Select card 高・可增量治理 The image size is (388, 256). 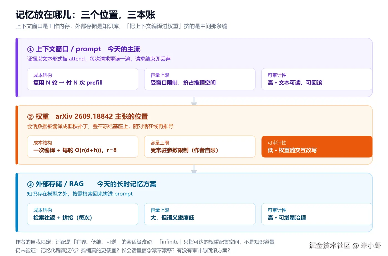tap(317, 214)
